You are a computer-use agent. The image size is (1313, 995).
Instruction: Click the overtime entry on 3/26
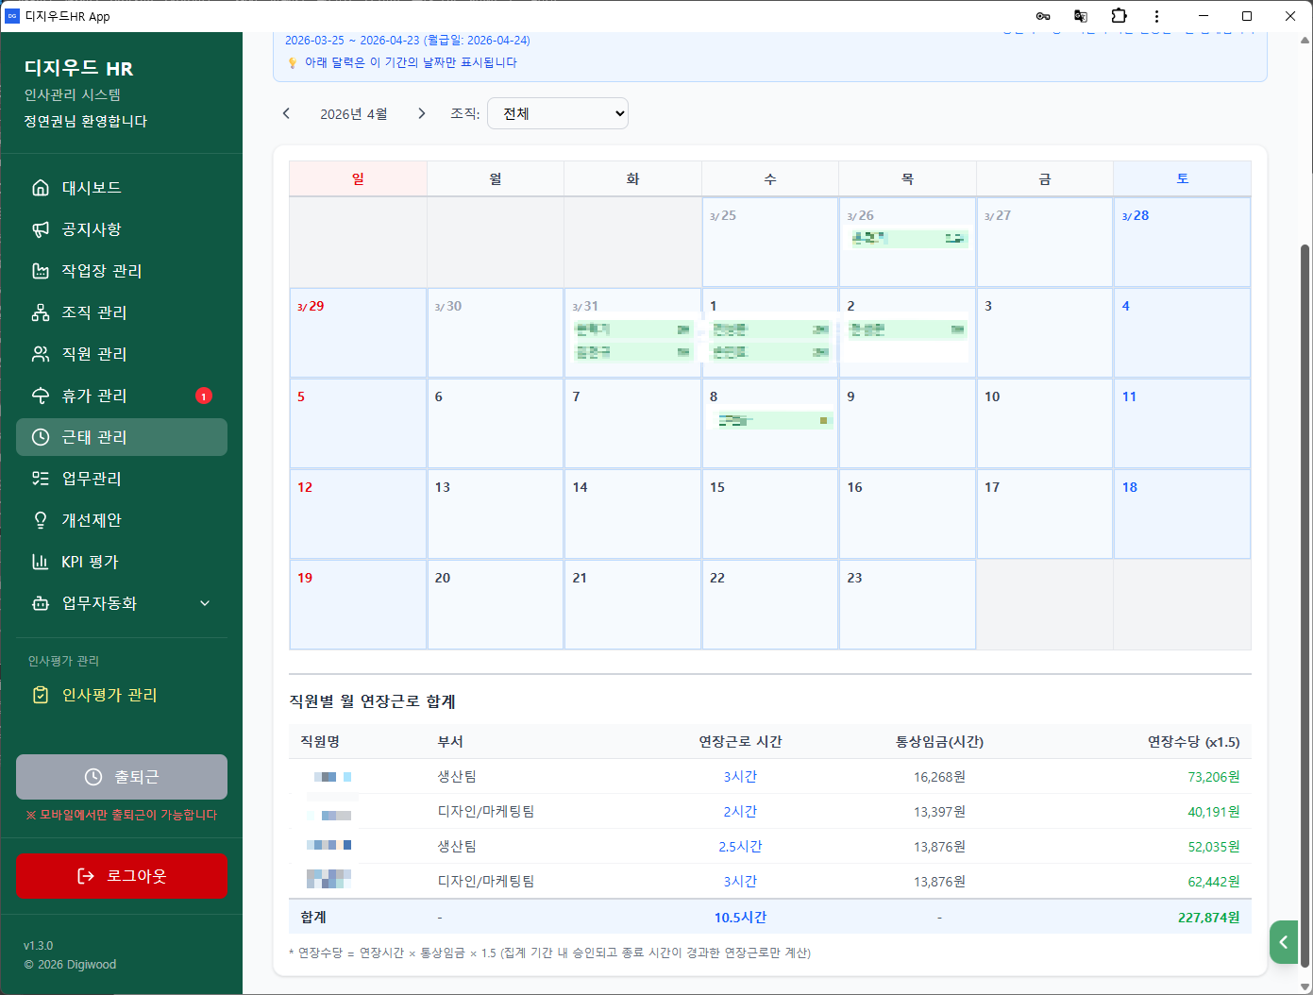(908, 239)
